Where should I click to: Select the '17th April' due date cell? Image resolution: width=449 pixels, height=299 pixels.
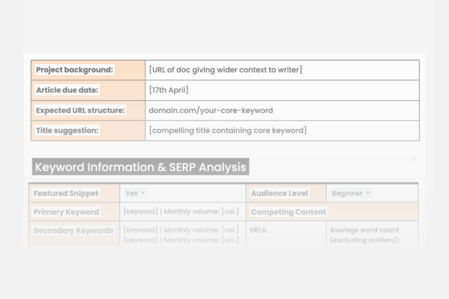[x=169, y=90]
